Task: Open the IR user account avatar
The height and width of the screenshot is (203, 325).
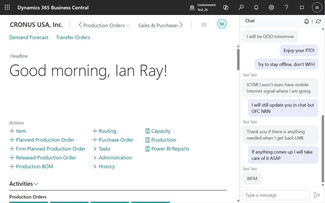Action: 317,8
